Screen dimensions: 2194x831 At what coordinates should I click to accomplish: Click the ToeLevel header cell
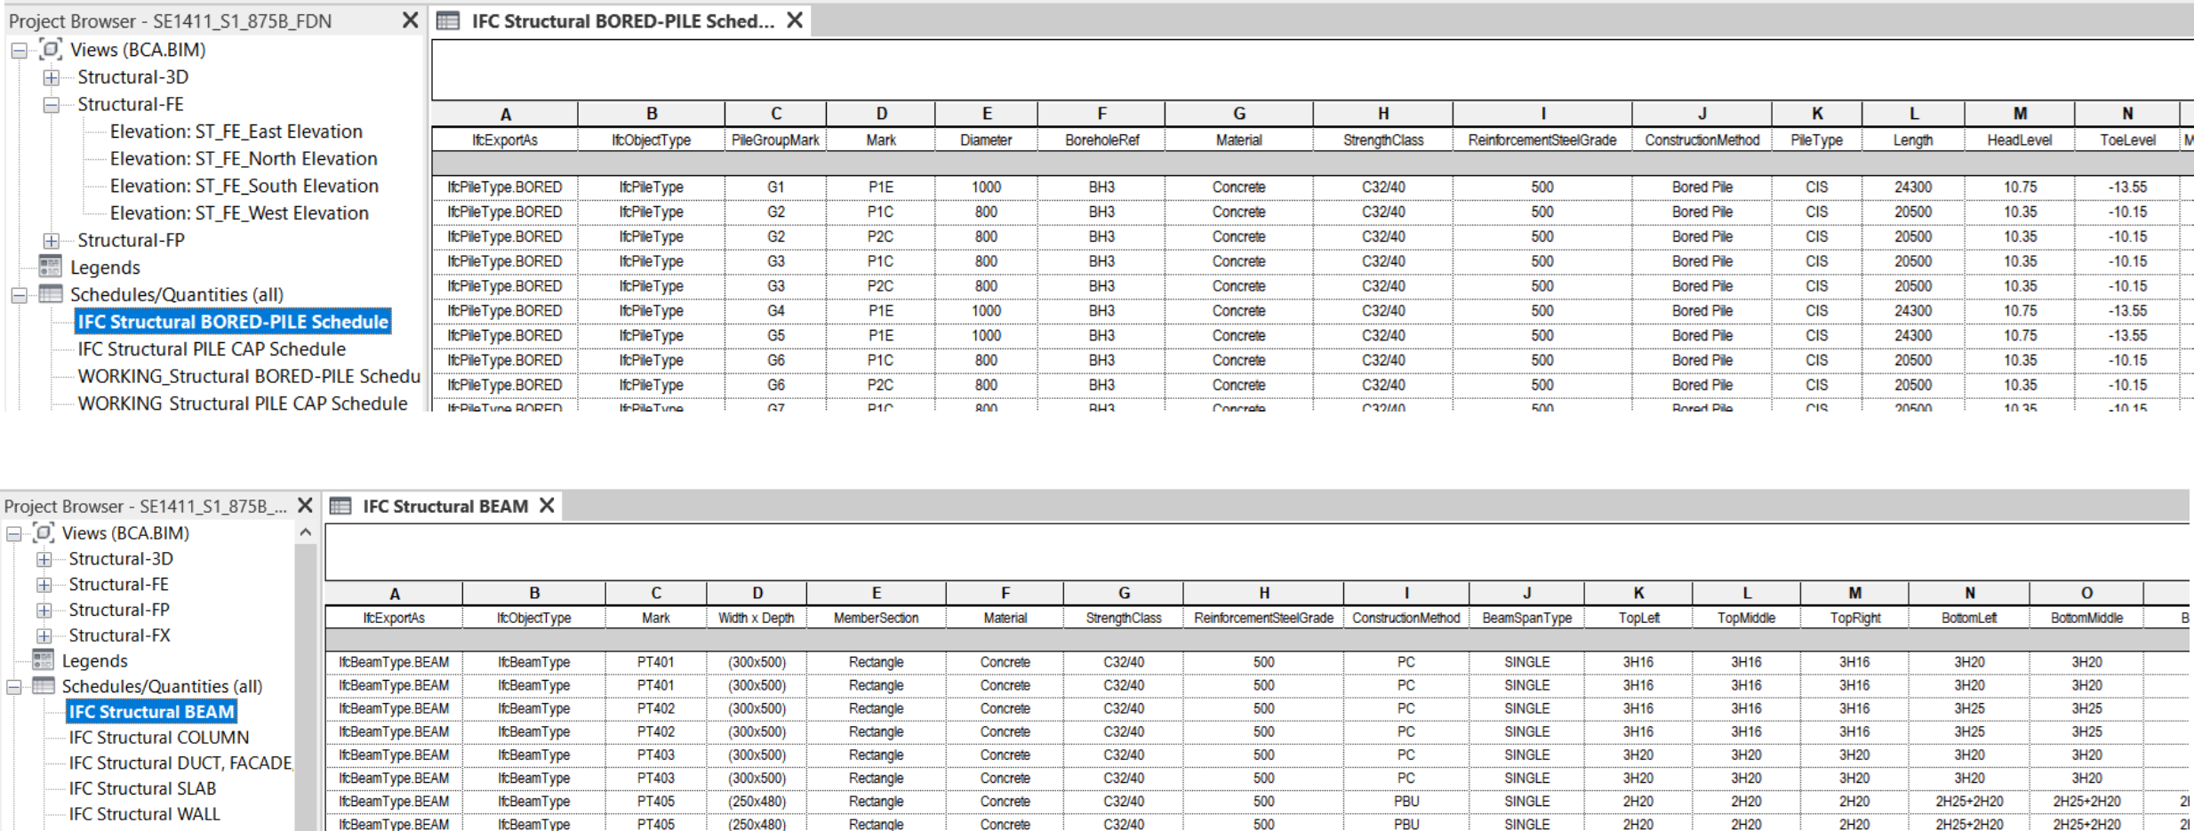pyautogui.click(x=2127, y=140)
